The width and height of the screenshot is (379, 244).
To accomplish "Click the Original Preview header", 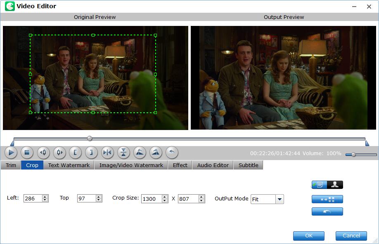I will tap(95, 17).
